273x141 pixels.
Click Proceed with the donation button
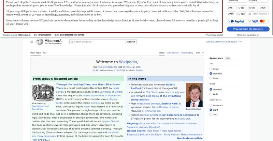tap(248, 29)
